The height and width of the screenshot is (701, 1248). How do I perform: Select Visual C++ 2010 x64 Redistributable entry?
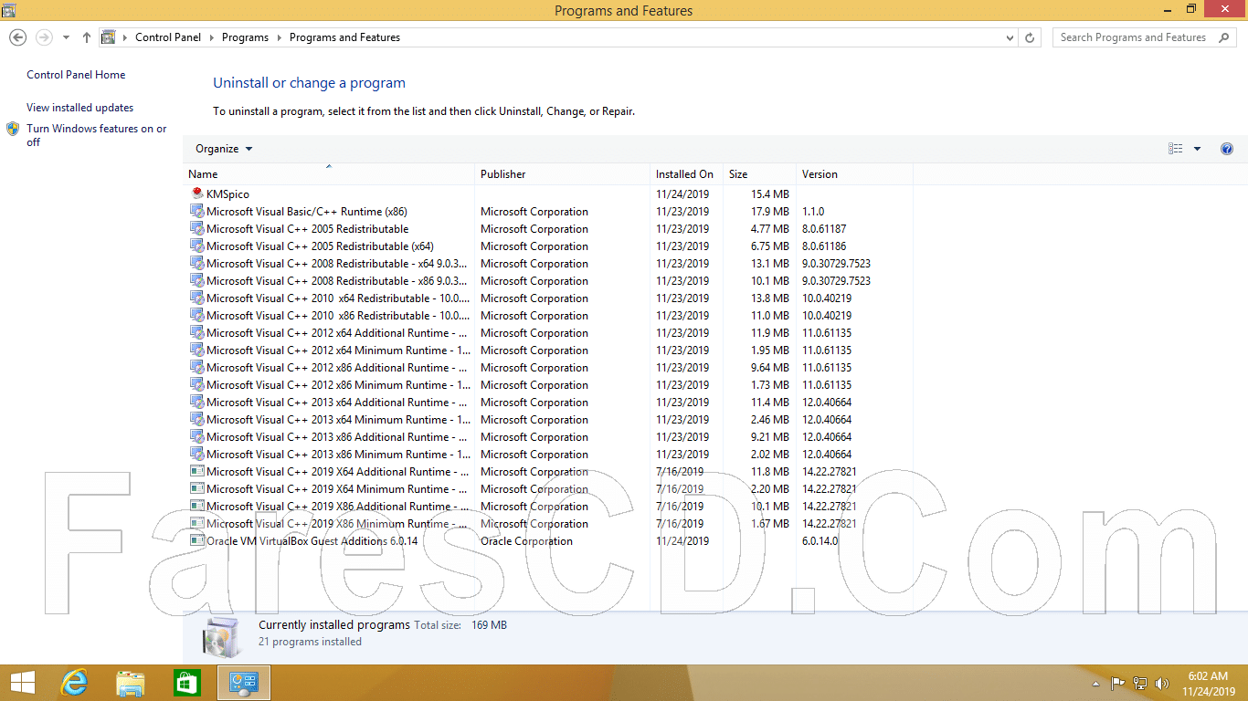pyautogui.click(x=338, y=298)
